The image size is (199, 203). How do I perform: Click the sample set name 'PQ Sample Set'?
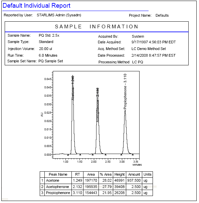point(51,61)
